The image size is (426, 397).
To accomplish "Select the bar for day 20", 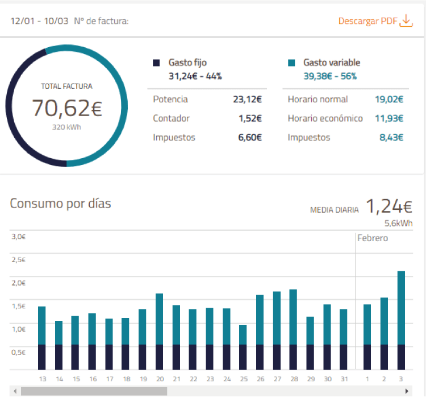I will tap(159, 332).
